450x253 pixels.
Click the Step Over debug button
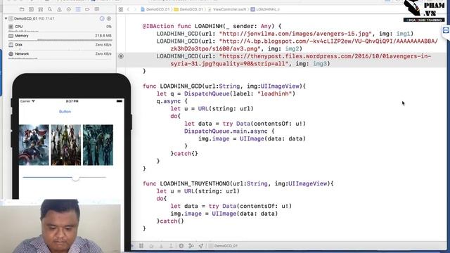[151, 246]
